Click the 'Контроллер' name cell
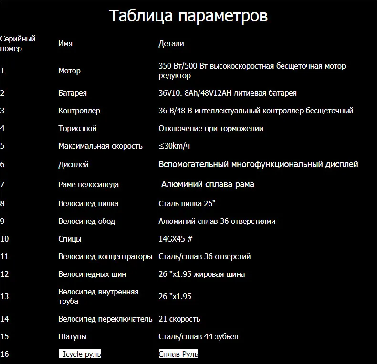 click(x=79, y=111)
